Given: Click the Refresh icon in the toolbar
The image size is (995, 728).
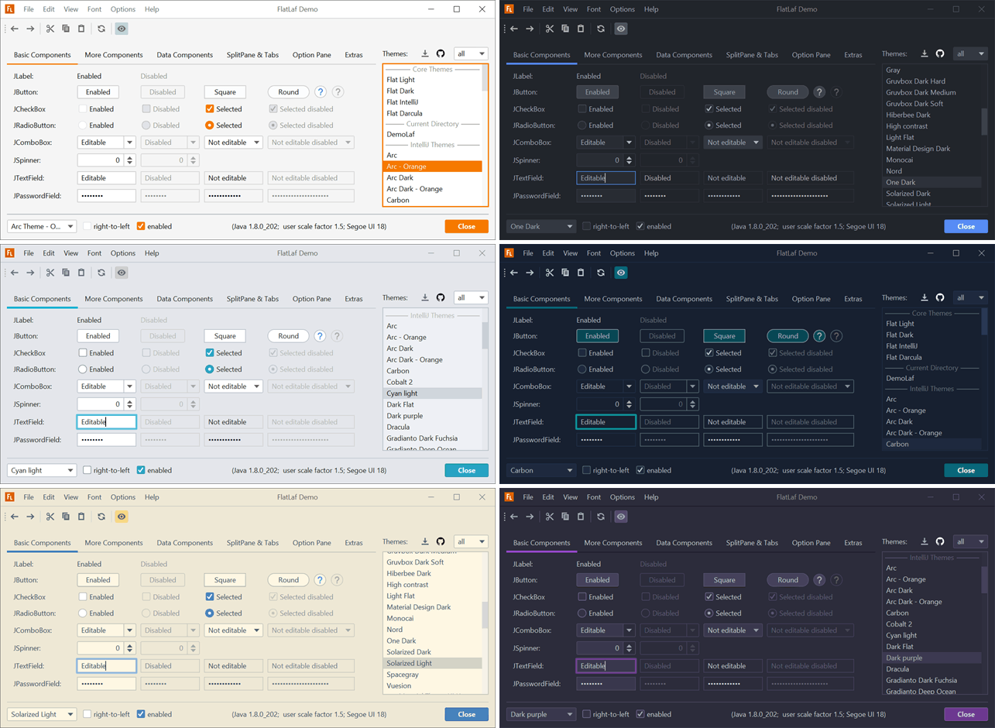Looking at the screenshot, I should coord(100,29).
